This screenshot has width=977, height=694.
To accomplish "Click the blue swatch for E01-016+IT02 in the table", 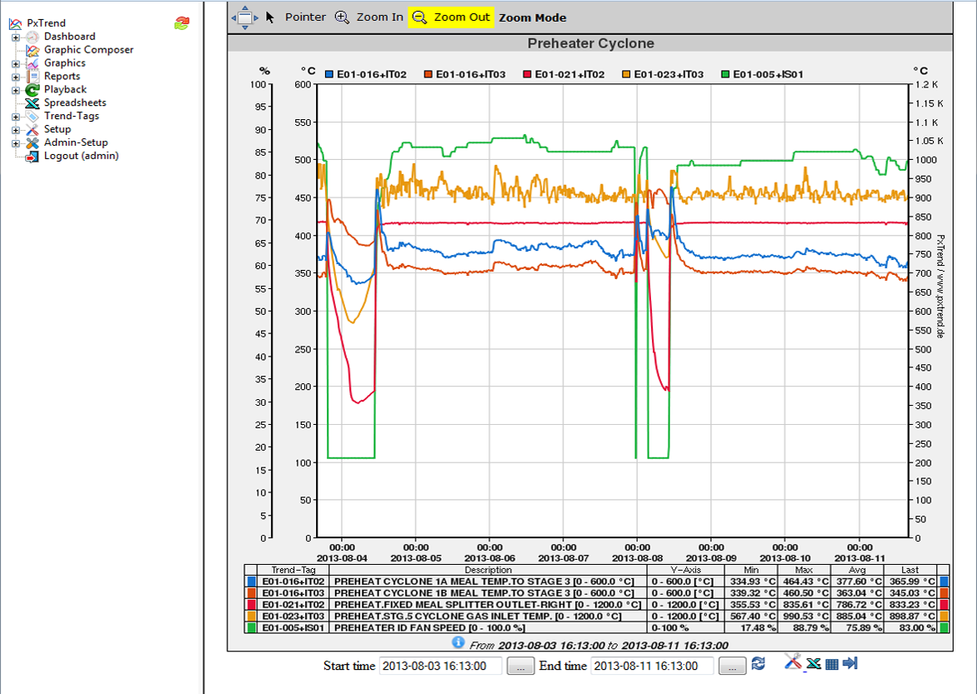I will click(x=251, y=581).
